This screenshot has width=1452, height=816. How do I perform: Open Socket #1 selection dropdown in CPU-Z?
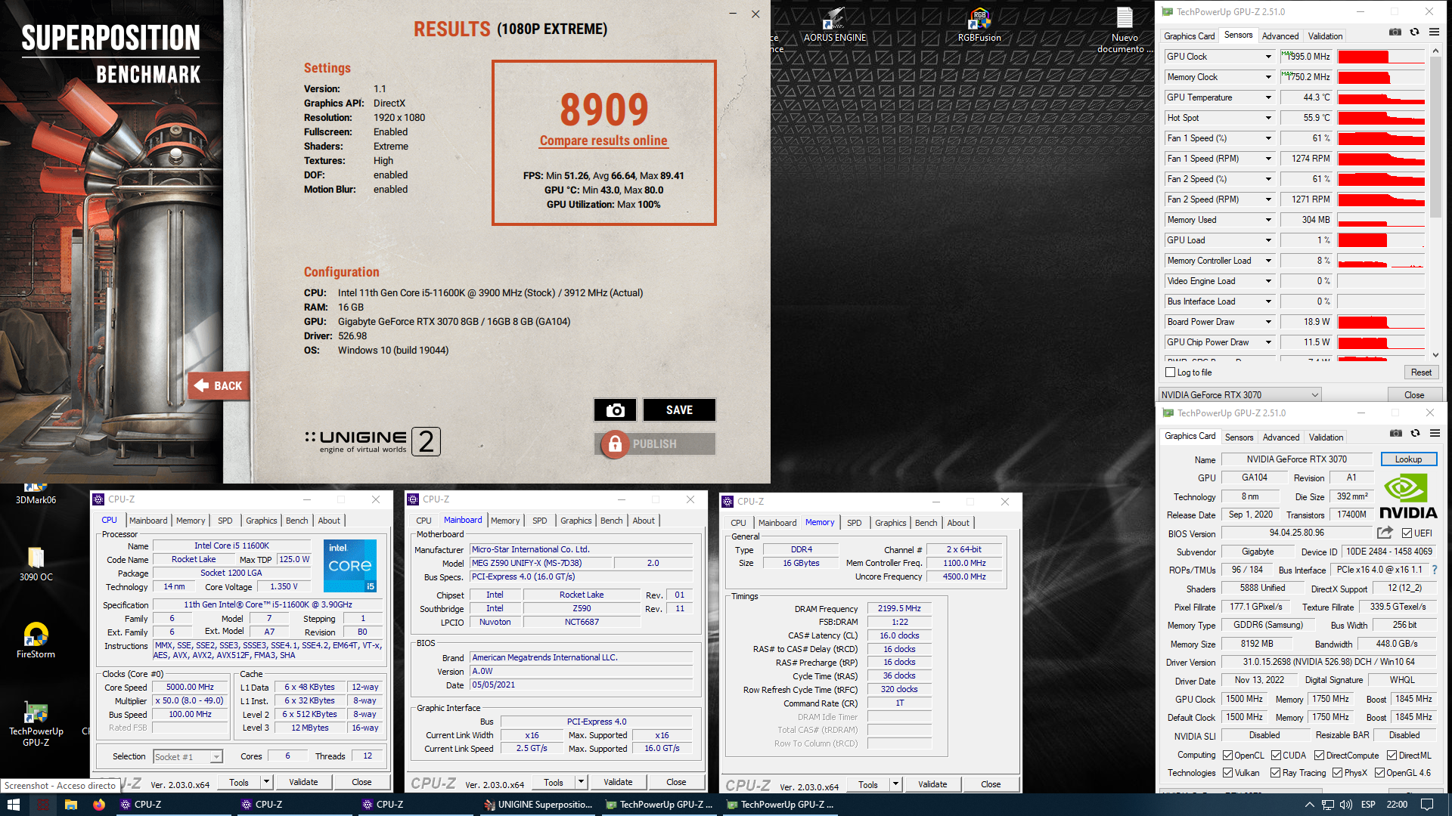(x=188, y=756)
